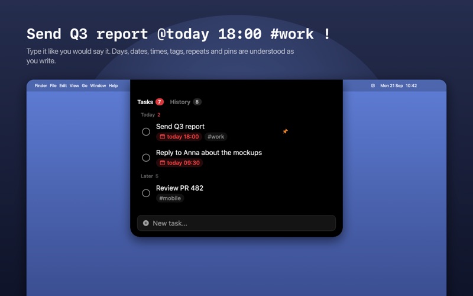
Task: Click the 'today 18:00' due date badge
Action: [179, 137]
